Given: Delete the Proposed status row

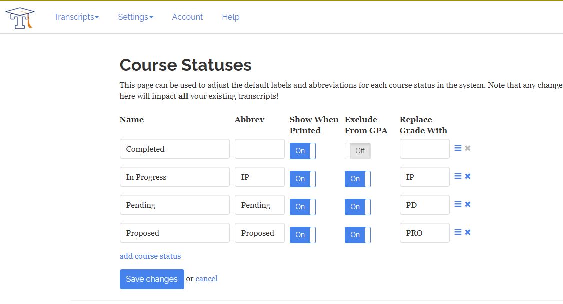Looking at the screenshot, I should 468,232.
